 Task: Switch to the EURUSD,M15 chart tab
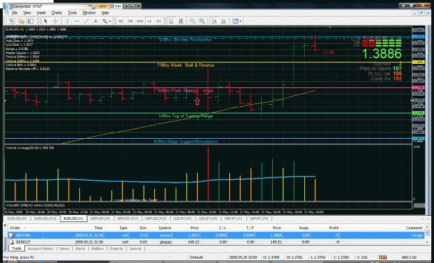(x=45, y=219)
